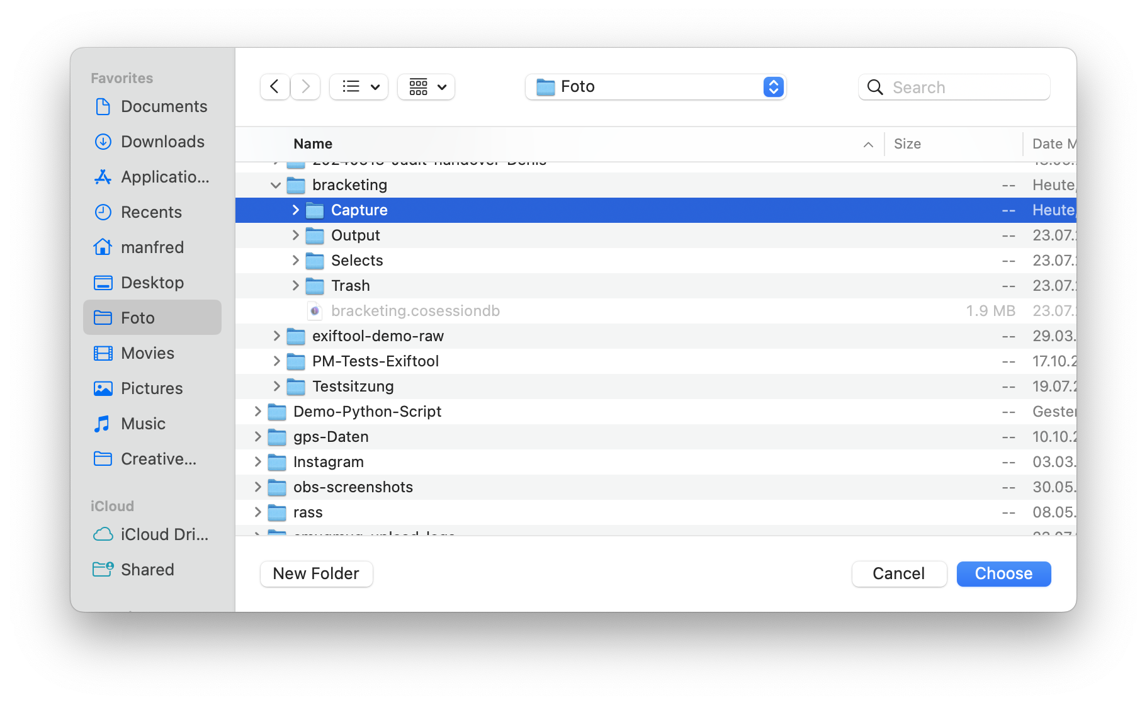
Task: Toggle the Name sort direction arrow
Action: coord(868,145)
